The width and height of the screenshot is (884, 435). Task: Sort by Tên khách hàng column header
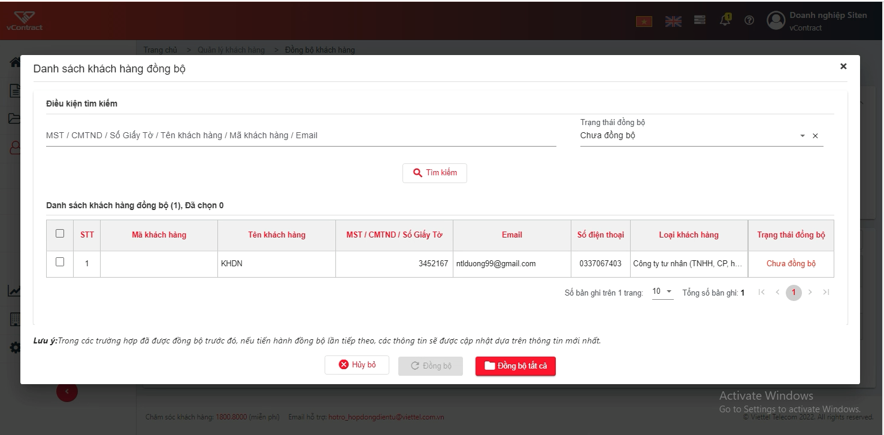pos(277,235)
